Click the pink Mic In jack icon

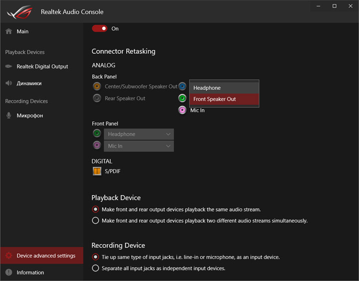tap(182, 110)
